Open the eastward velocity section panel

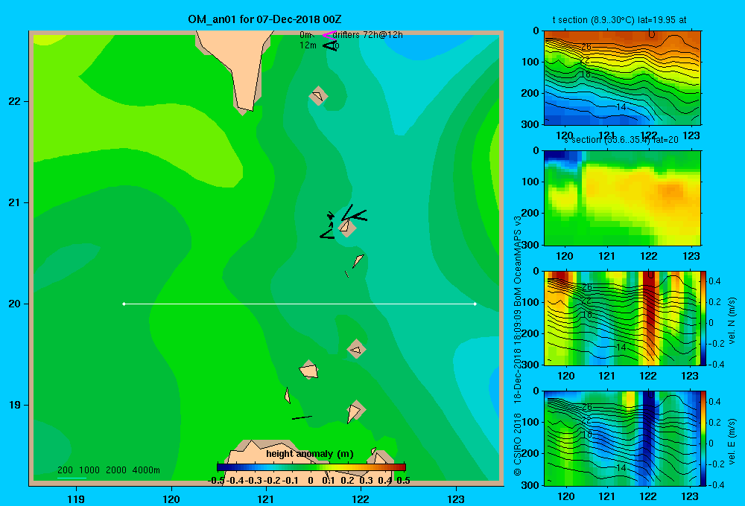click(x=622, y=438)
